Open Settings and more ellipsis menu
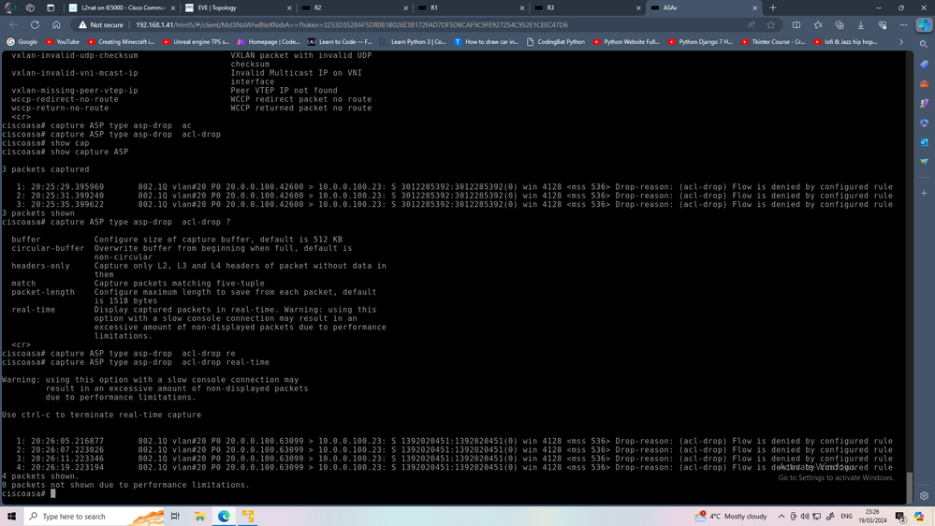 point(904,25)
